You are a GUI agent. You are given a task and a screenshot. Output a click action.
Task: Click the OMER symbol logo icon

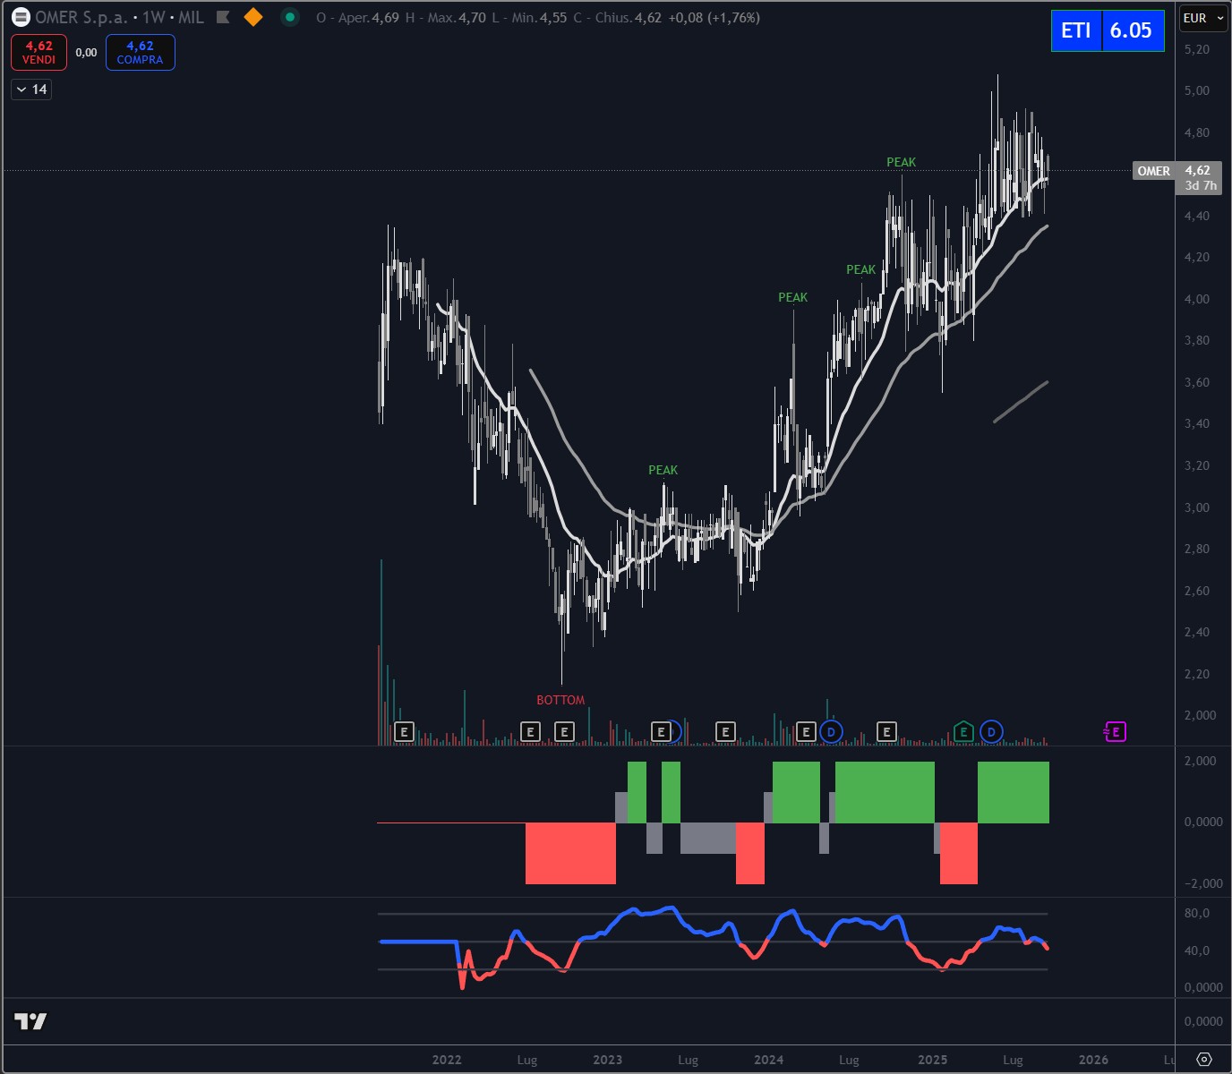point(21,17)
